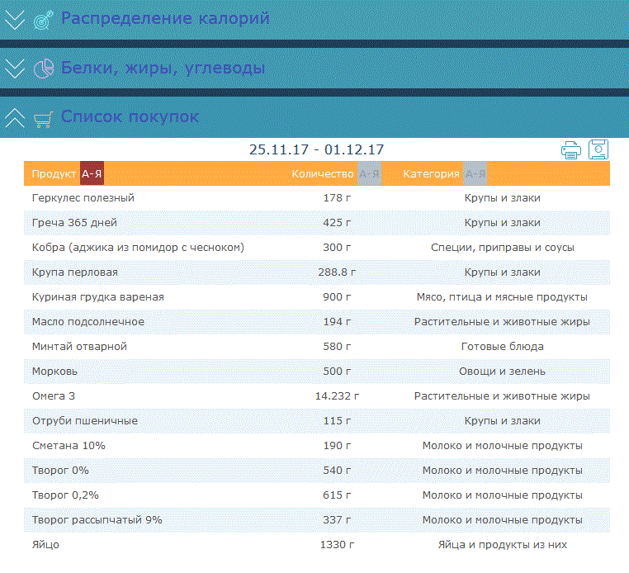Viewport: 629px width, 573px height.
Task: Collapse the Список покупок section chevron
Action: 15,118
